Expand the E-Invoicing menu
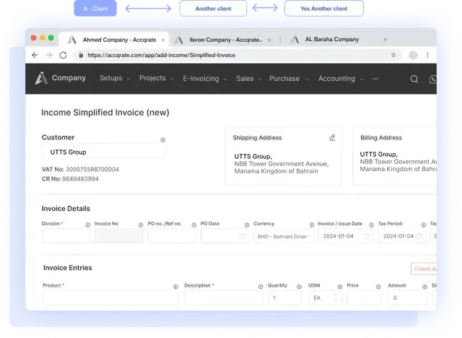The image size is (462, 338). (x=205, y=79)
